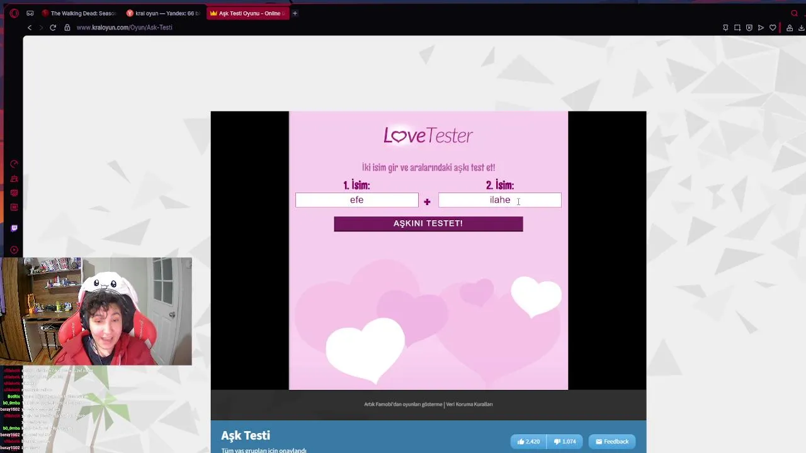Click the AŞKINI TESTET! button

[x=428, y=224]
